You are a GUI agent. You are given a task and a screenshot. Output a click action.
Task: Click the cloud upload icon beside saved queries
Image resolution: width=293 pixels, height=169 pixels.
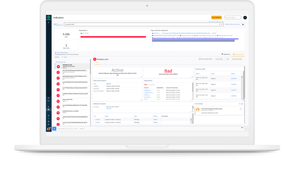tap(243, 24)
